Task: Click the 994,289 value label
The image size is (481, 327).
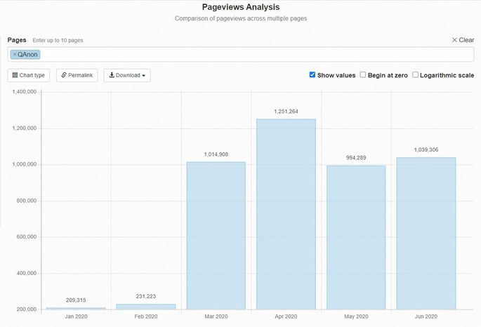Action: (x=356, y=158)
